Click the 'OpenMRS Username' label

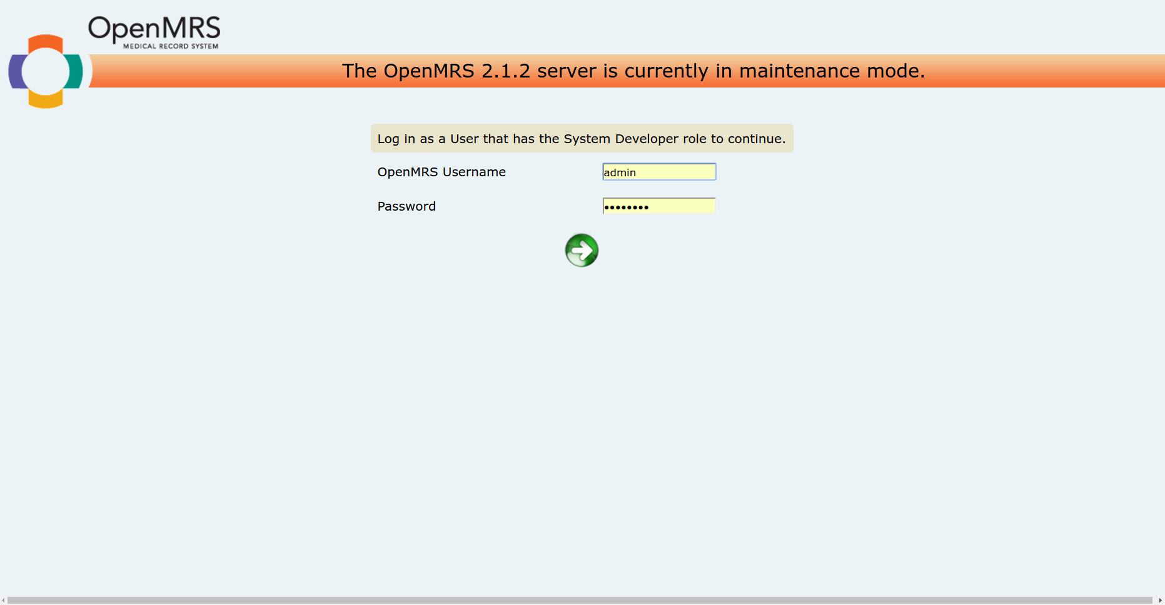coord(441,172)
